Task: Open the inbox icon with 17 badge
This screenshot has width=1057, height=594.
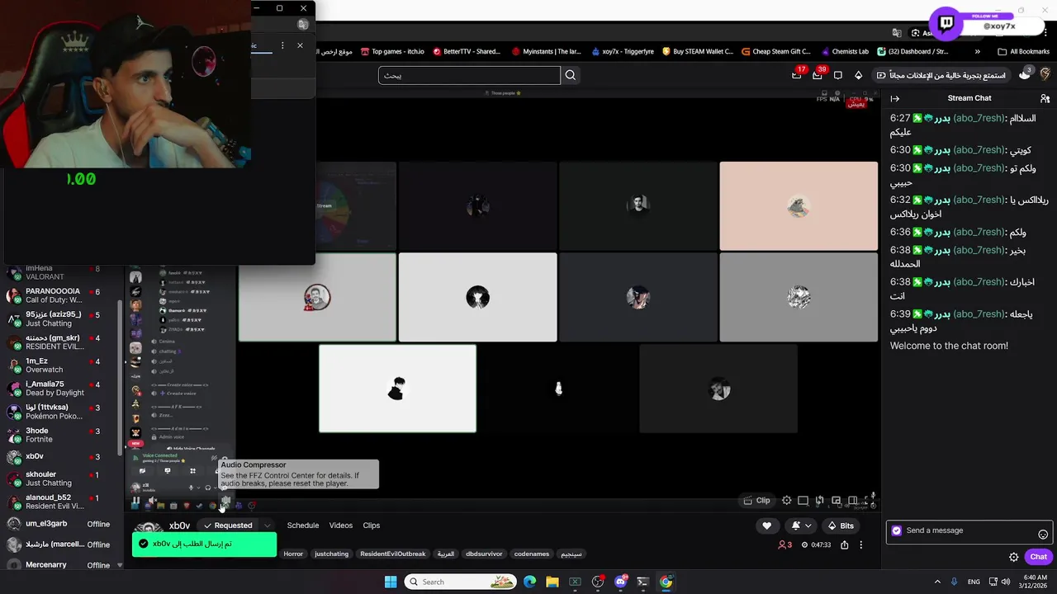Action: pos(797,75)
